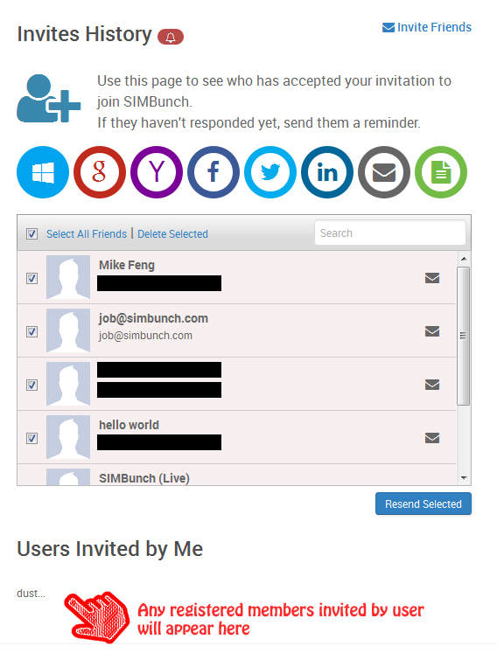Uncheck the job@simbunch.com row checkbox
Viewport: 497px width, 660px height.
click(x=32, y=331)
